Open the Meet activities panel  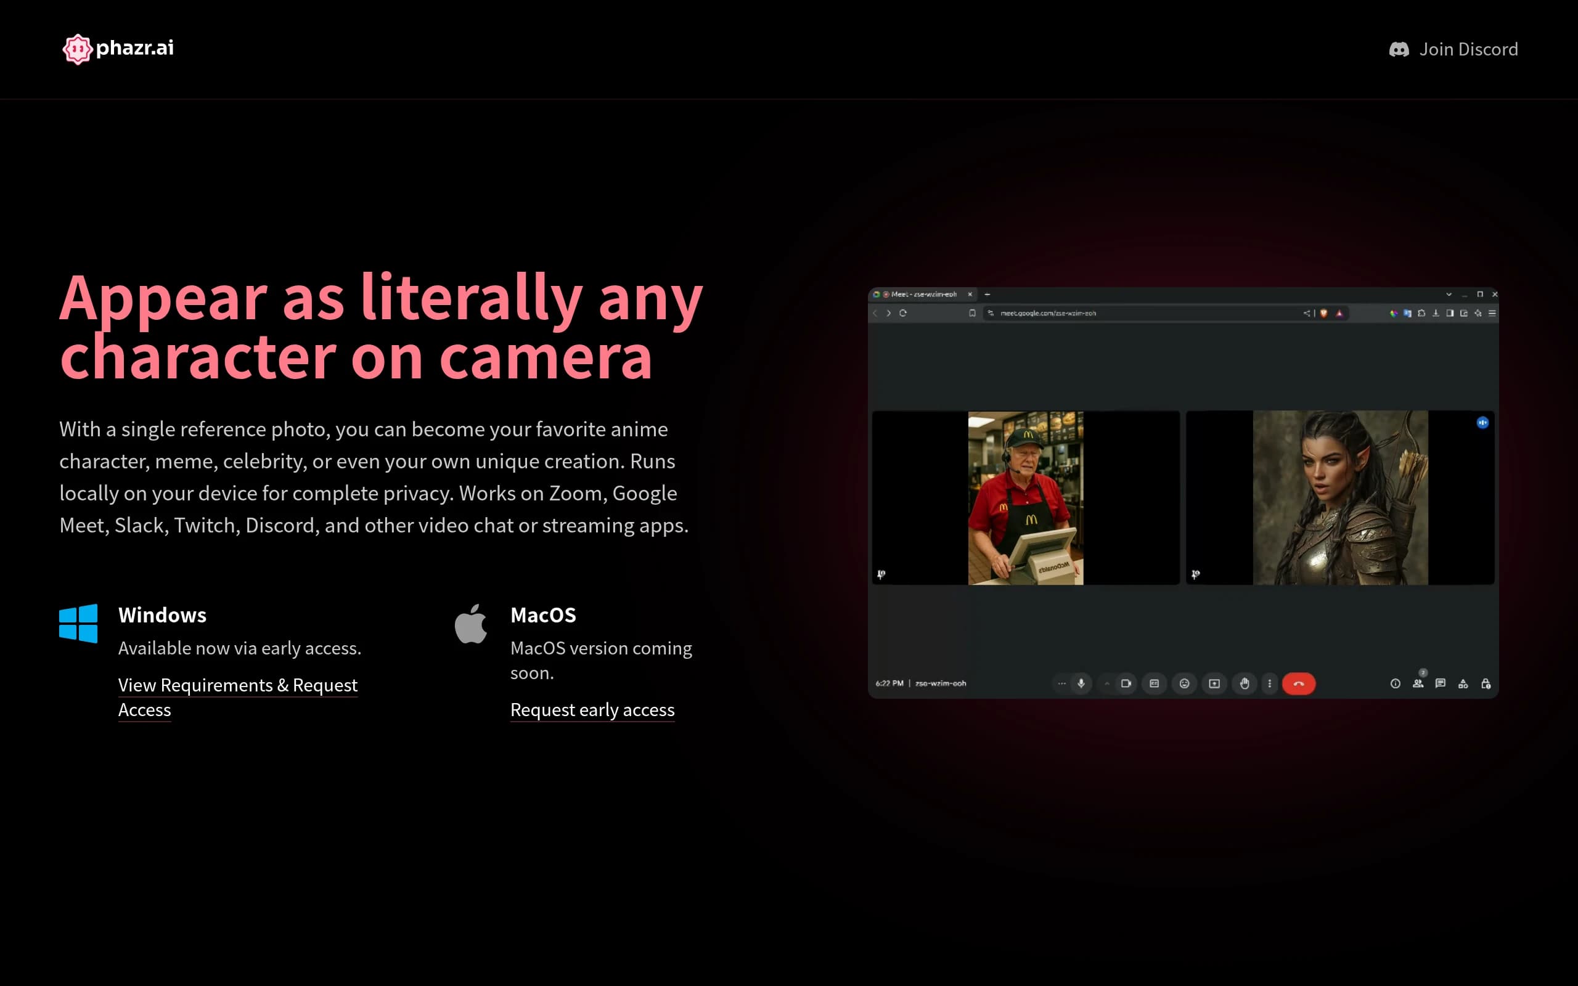click(x=1463, y=683)
